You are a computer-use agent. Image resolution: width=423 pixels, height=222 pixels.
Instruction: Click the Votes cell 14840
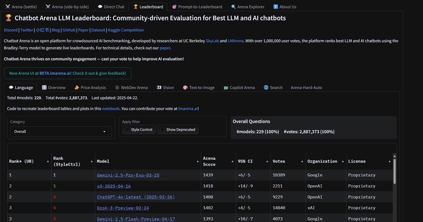point(288,208)
